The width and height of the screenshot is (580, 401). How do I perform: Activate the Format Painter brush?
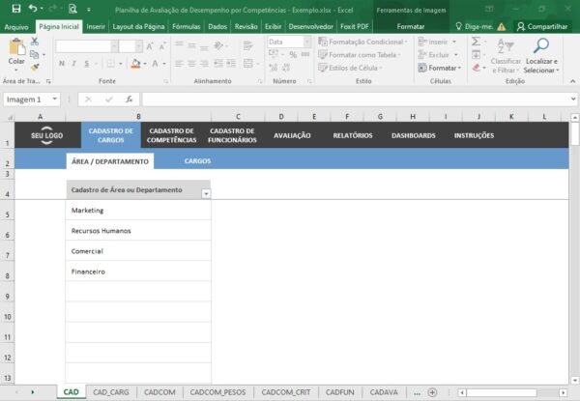coord(35,68)
